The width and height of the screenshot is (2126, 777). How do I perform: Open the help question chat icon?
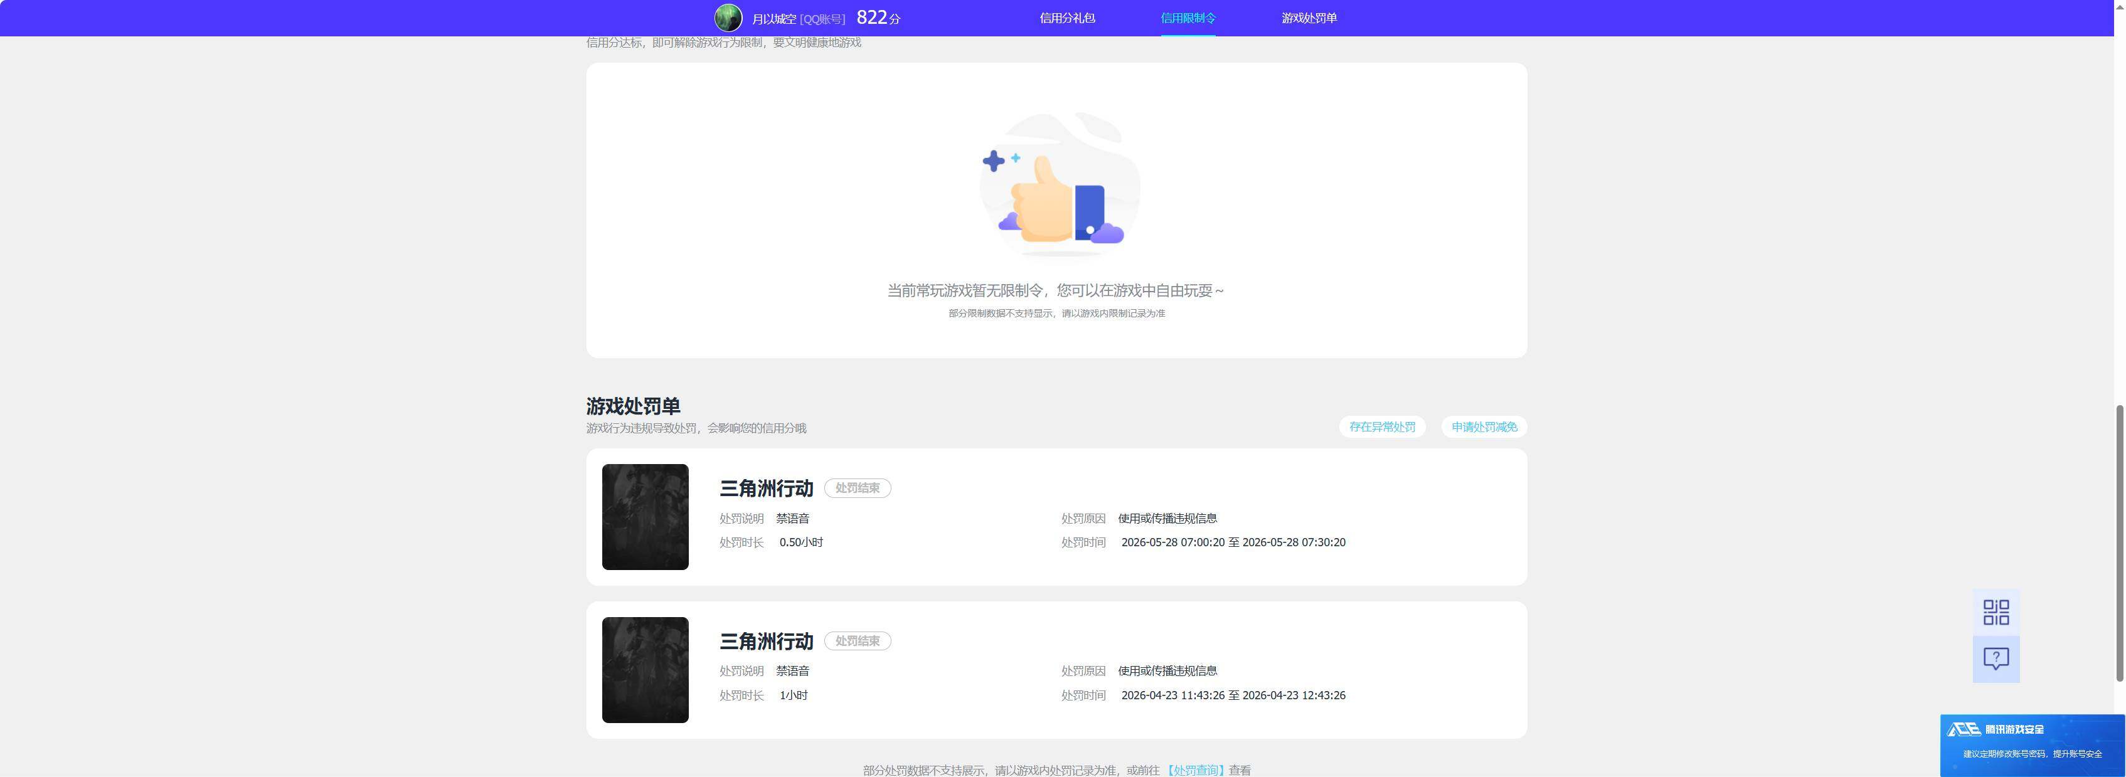tap(1996, 659)
